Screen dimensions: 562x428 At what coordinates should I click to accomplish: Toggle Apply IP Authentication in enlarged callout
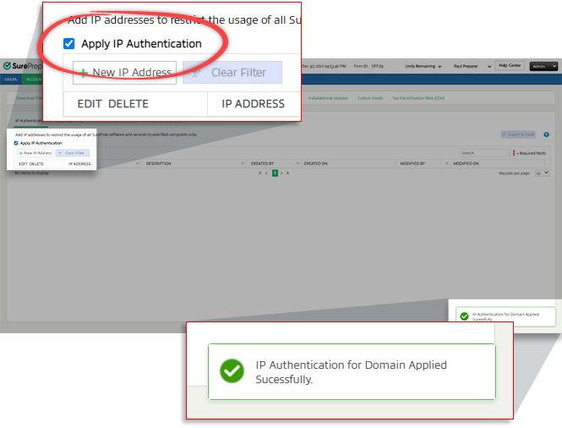(68, 44)
